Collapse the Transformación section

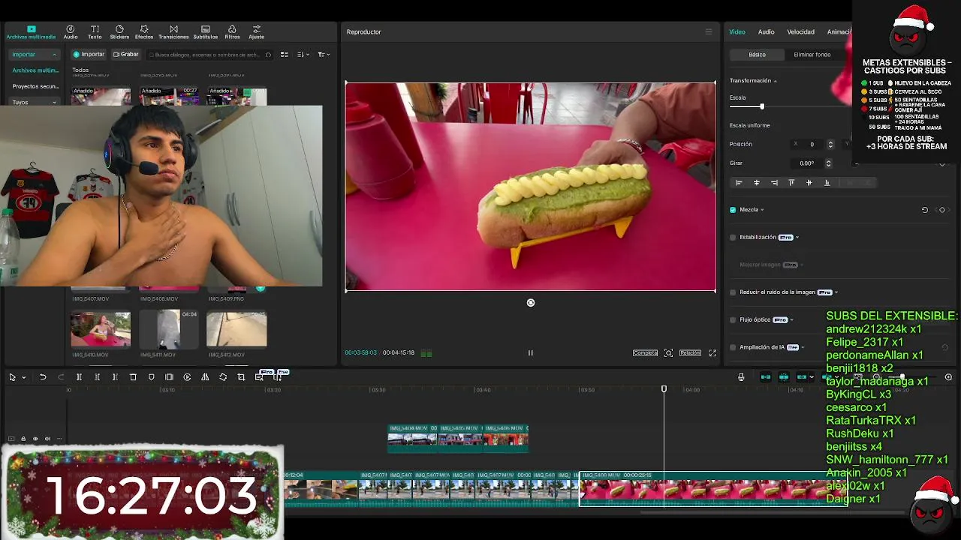tap(775, 80)
